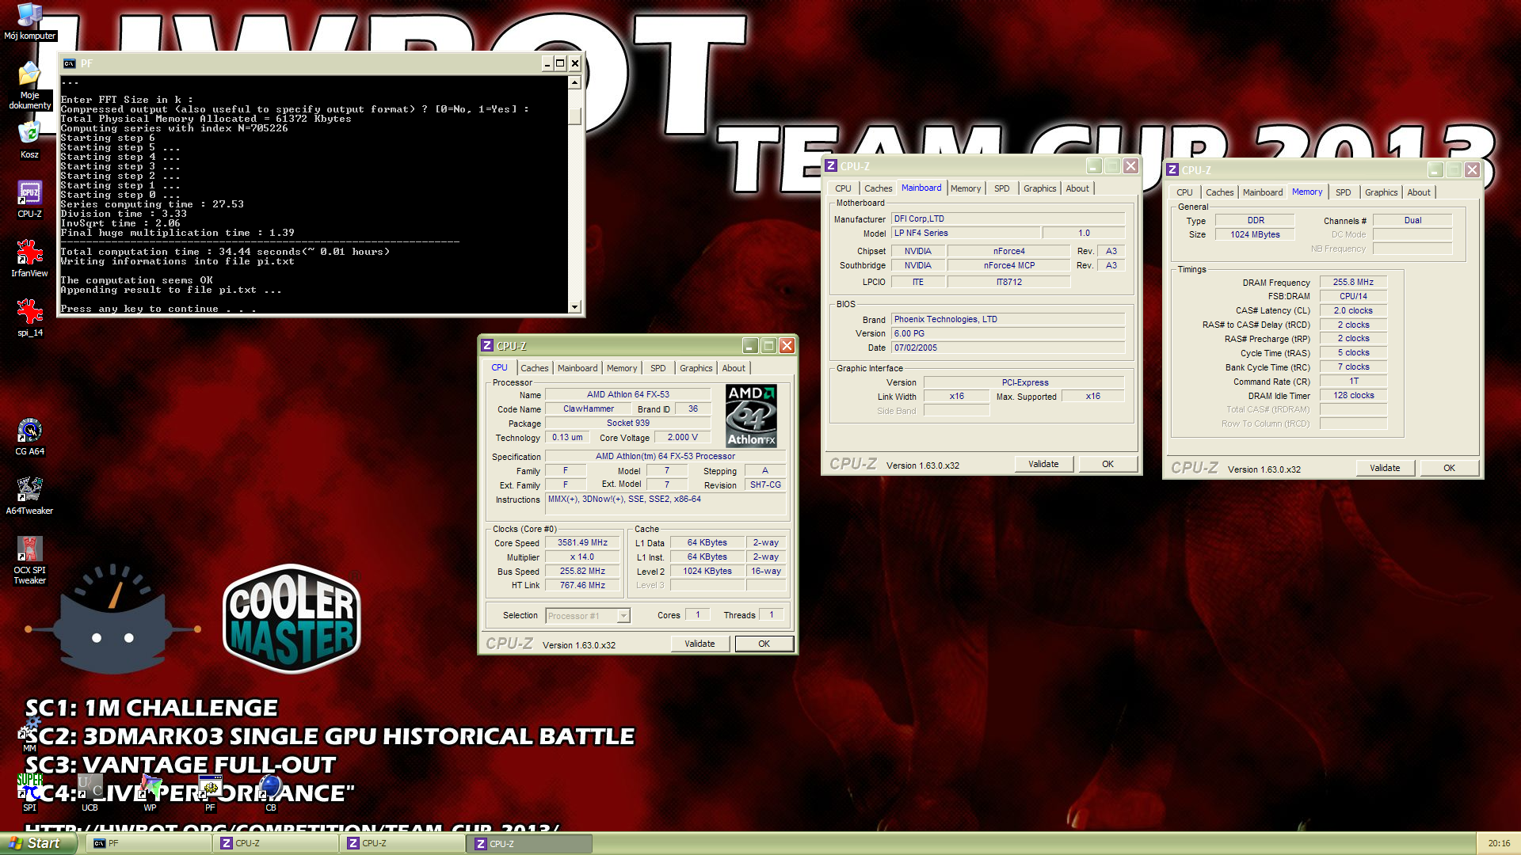Click the Core Voltage value 2.000 V
Image resolution: width=1521 pixels, height=855 pixels.
coord(682,437)
